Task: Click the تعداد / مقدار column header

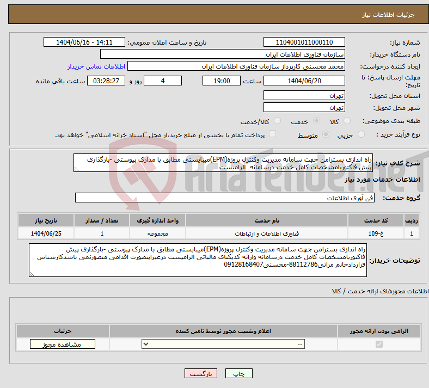Action: [102, 220]
